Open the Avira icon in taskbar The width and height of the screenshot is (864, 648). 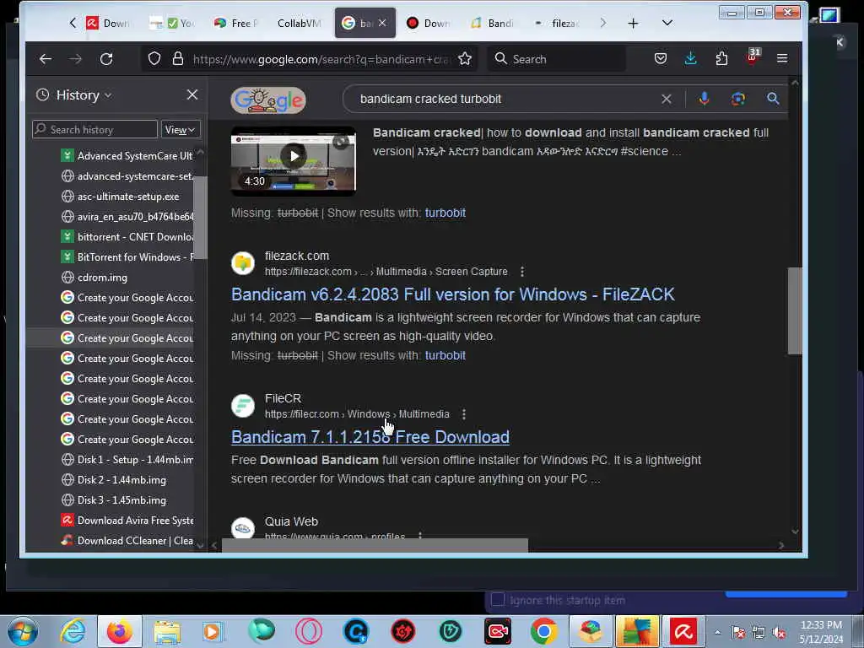click(x=683, y=631)
